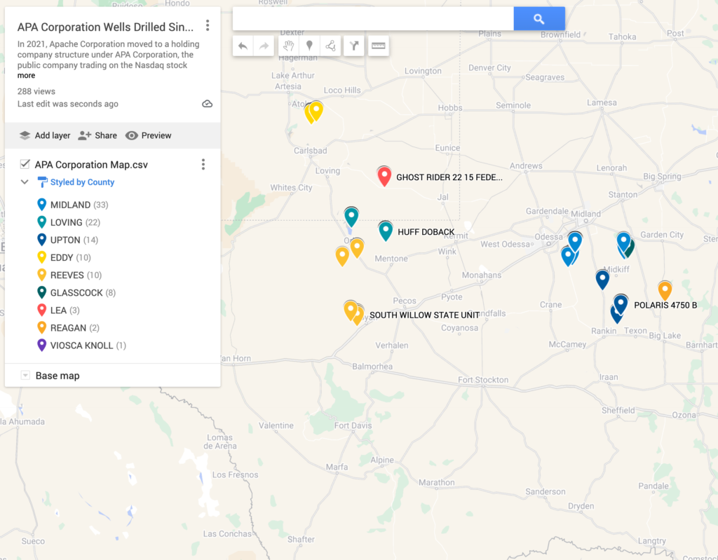Click the Share button
The image size is (718, 560).
click(97, 135)
